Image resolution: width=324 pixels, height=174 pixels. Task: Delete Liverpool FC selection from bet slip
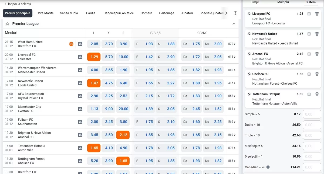(x=317, y=14)
